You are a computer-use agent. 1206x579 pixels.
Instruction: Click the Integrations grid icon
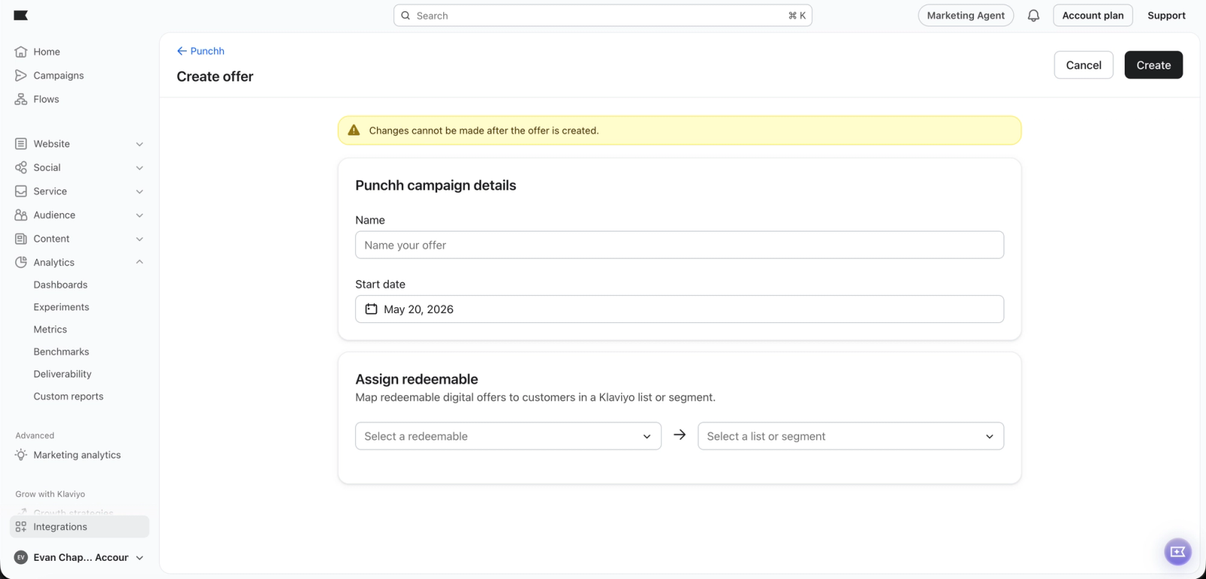coord(21,527)
